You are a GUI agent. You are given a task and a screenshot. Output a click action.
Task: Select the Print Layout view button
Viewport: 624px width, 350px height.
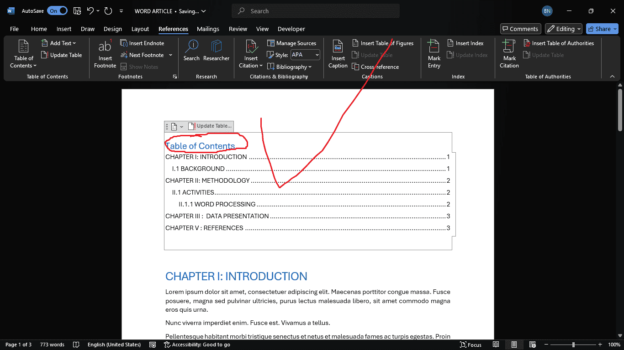pos(514,345)
